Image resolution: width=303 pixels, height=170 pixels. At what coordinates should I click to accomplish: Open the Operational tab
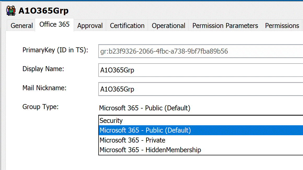[x=168, y=25]
